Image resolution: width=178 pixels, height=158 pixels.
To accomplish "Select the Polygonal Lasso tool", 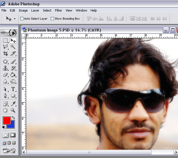I will (x=5, y=47).
